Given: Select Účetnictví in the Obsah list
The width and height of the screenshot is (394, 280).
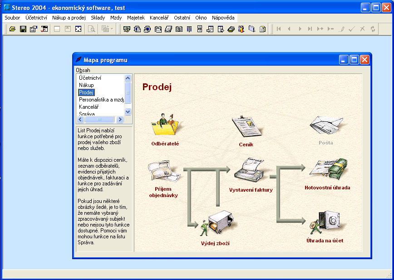Looking at the screenshot, I should click(x=90, y=78).
